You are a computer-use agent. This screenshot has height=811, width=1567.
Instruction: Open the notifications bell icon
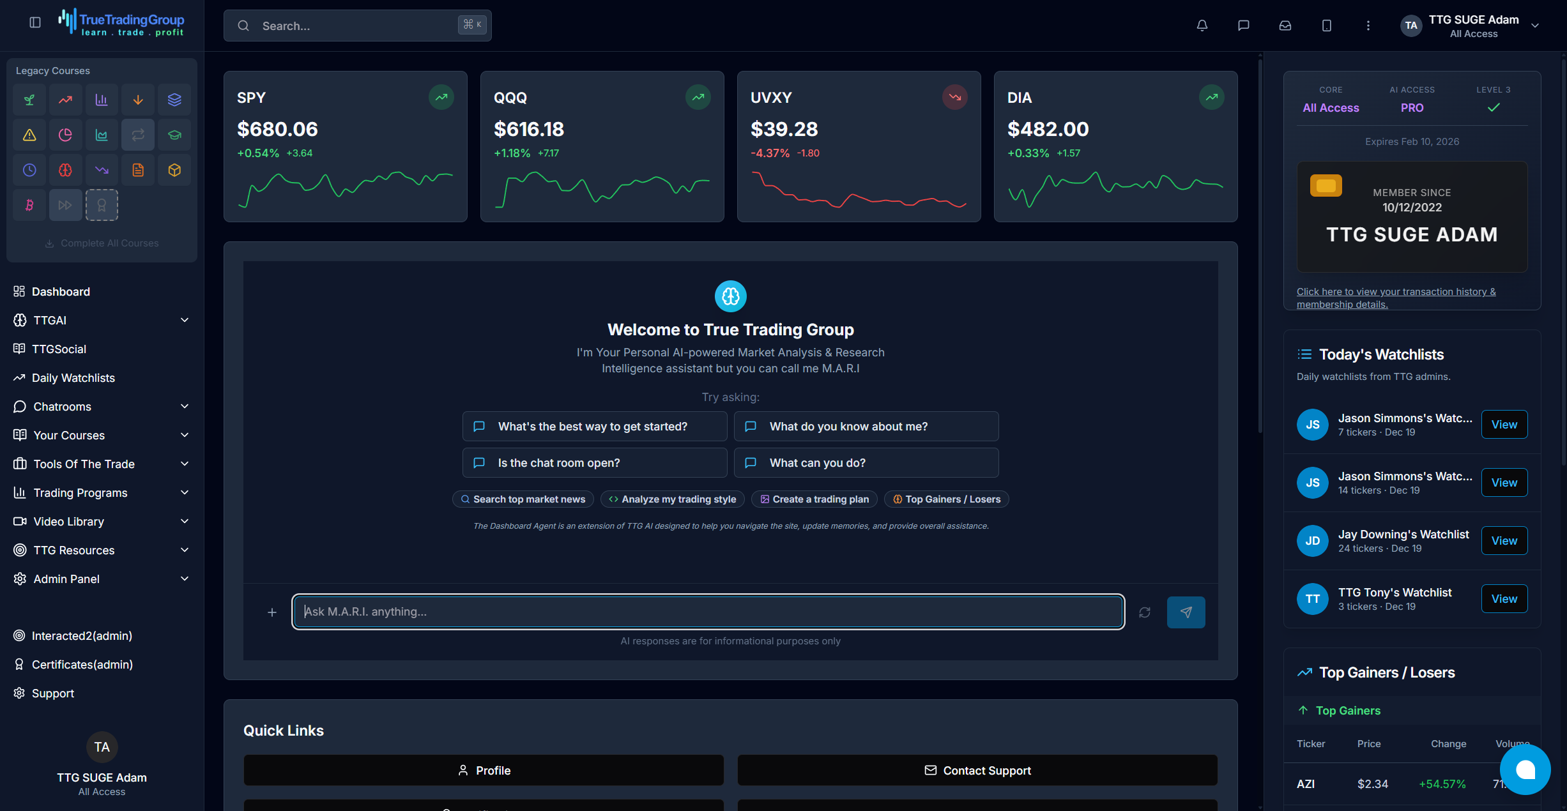tap(1202, 26)
